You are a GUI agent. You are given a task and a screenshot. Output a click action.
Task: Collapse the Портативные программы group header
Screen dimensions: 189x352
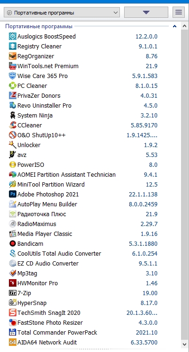tap(174, 26)
